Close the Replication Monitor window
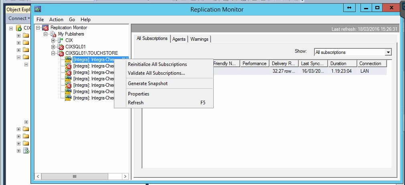Viewport: 405px width, 185px height. click(391, 8)
